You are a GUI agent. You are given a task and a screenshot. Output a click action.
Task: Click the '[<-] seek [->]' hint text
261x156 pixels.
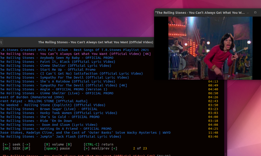coord(16,144)
